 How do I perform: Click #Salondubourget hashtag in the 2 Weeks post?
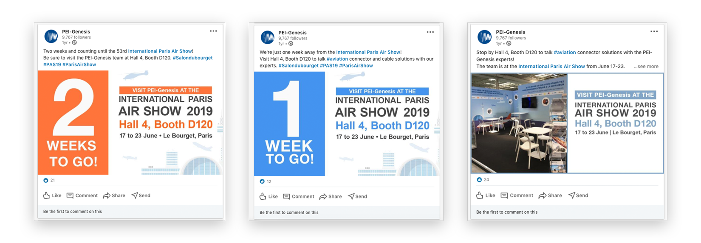192,58
